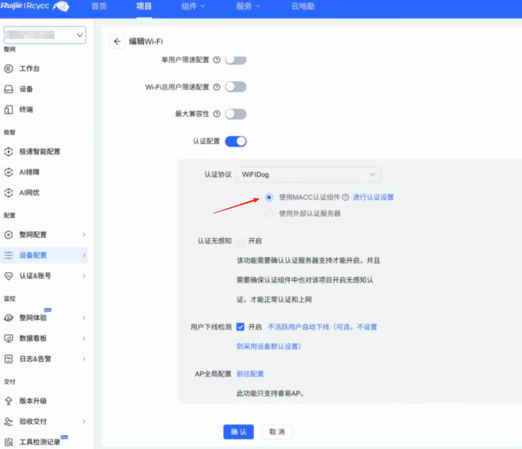522x449 pixels.
Task: Enable the Wi-Fi总用户限速配置 switch
Action: point(236,87)
